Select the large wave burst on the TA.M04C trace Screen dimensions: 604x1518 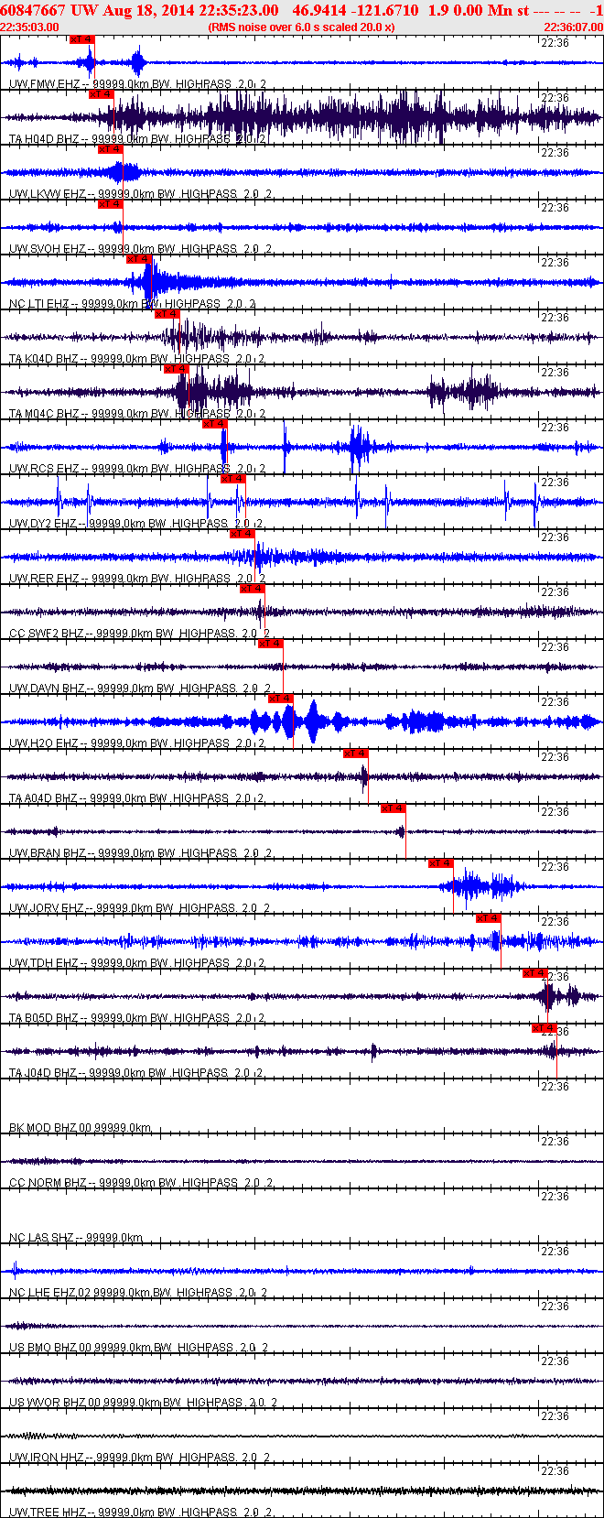[215, 392]
